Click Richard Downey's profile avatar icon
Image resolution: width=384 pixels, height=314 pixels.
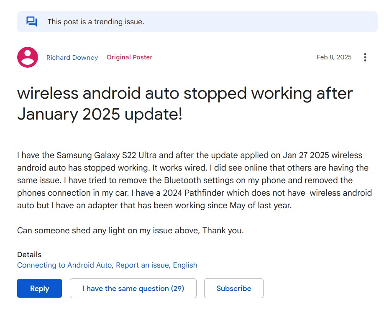point(28,57)
